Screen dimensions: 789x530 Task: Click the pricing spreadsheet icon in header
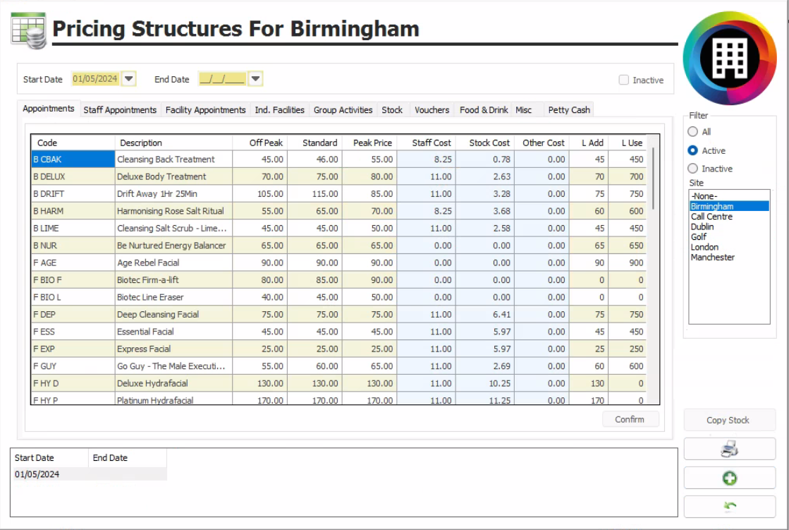point(29,31)
